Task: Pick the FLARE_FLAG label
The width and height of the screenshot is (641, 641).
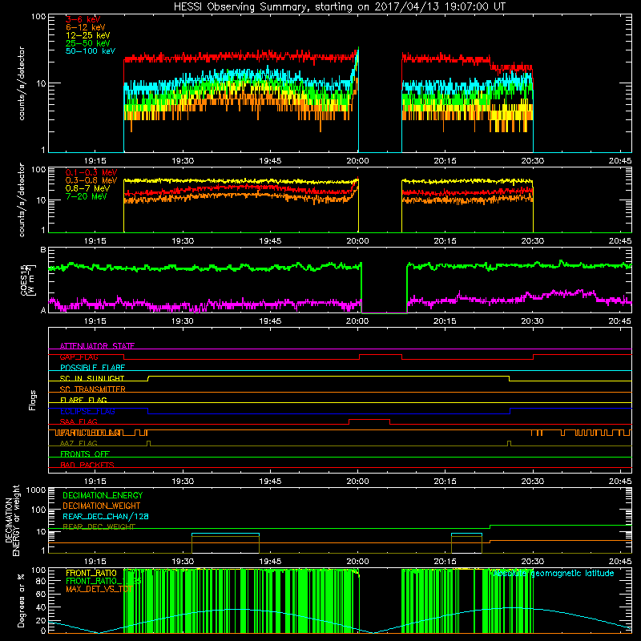Action: (x=83, y=400)
